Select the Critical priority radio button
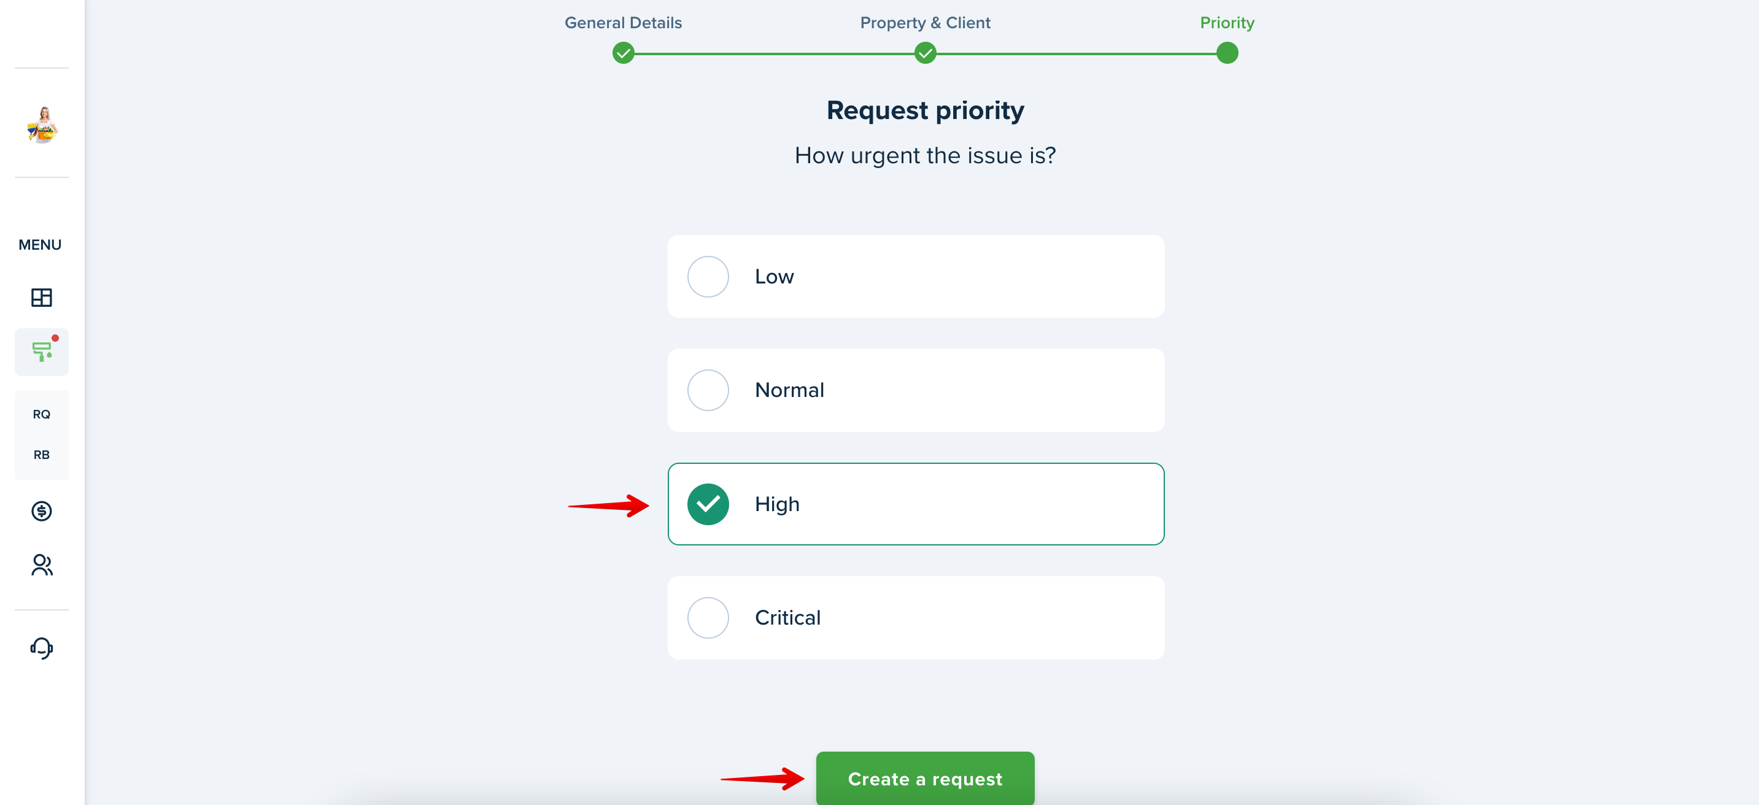The width and height of the screenshot is (1759, 805). pyautogui.click(x=708, y=618)
